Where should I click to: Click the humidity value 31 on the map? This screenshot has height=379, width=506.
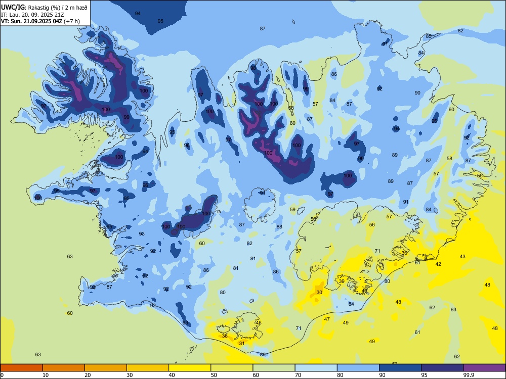pyautogui.click(x=242, y=343)
